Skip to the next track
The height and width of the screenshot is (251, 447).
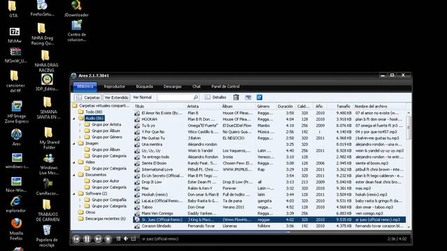[98, 239]
